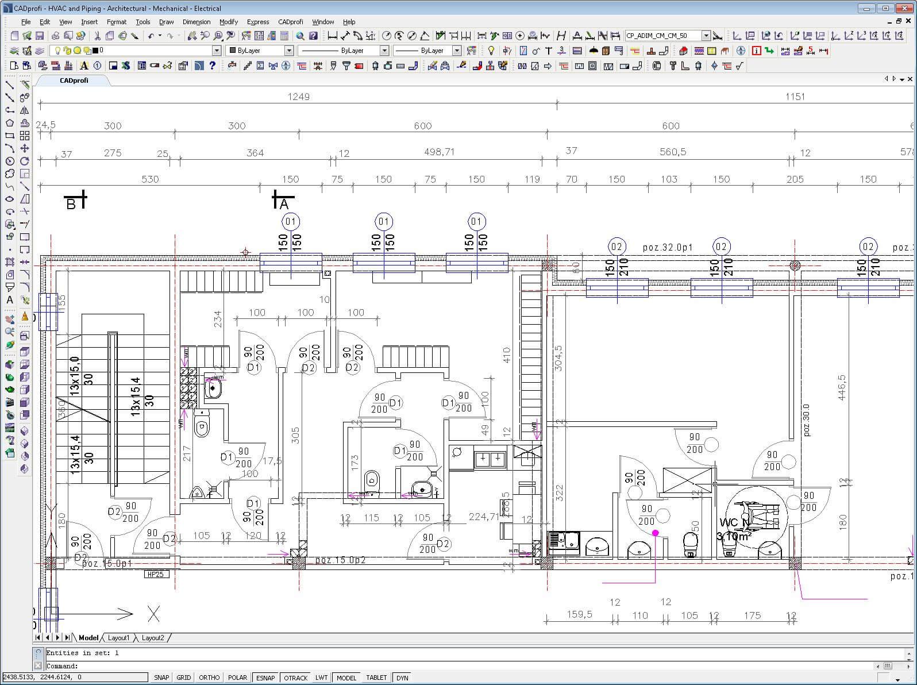
Task: Toggle SNAP mode in status bar
Action: pyautogui.click(x=161, y=678)
